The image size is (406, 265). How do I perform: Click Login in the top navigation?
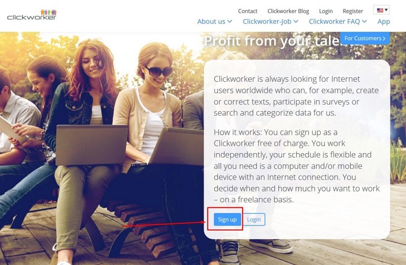pos(326,11)
